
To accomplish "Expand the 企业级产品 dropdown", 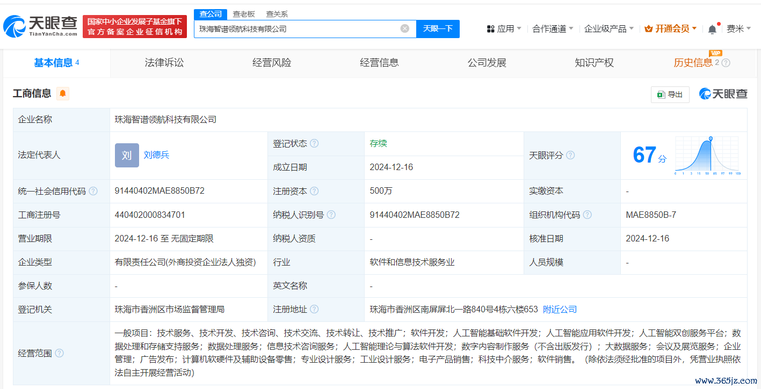I will coord(609,28).
